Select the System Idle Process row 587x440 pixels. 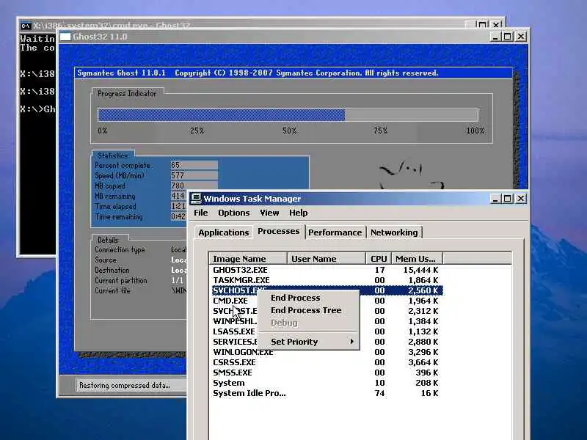tap(326, 393)
